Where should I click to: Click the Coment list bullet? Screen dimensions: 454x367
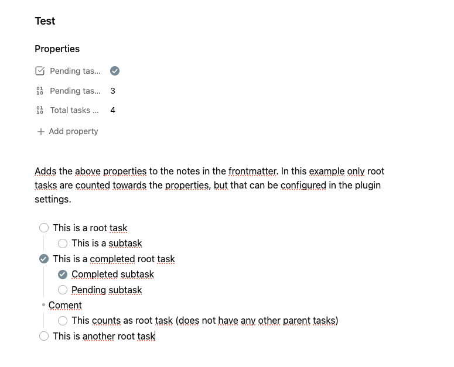pos(44,305)
